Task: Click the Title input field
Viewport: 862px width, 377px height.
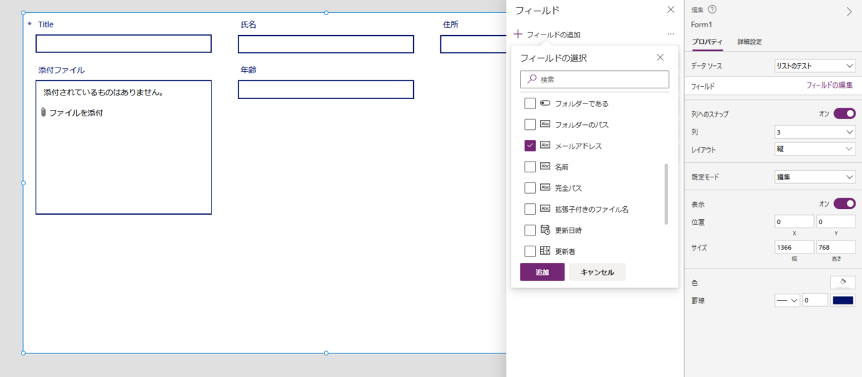Action: [x=124, y=44]
